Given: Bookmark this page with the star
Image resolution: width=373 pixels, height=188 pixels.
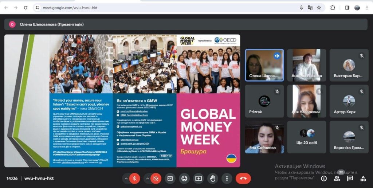Looking at the screenshot, I should (319, 8).
